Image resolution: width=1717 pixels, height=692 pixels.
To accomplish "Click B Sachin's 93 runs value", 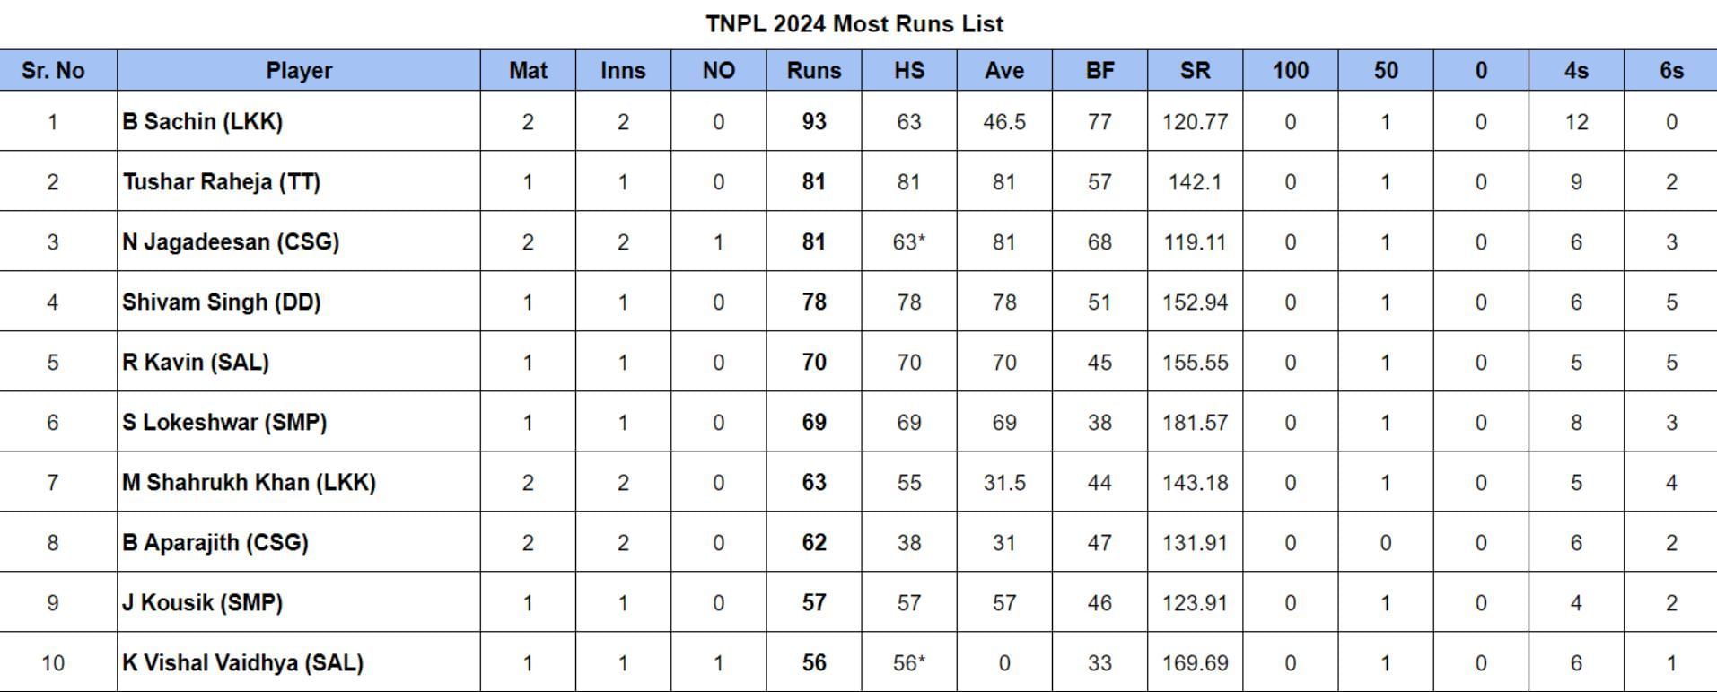I will [x=813, y=122].
